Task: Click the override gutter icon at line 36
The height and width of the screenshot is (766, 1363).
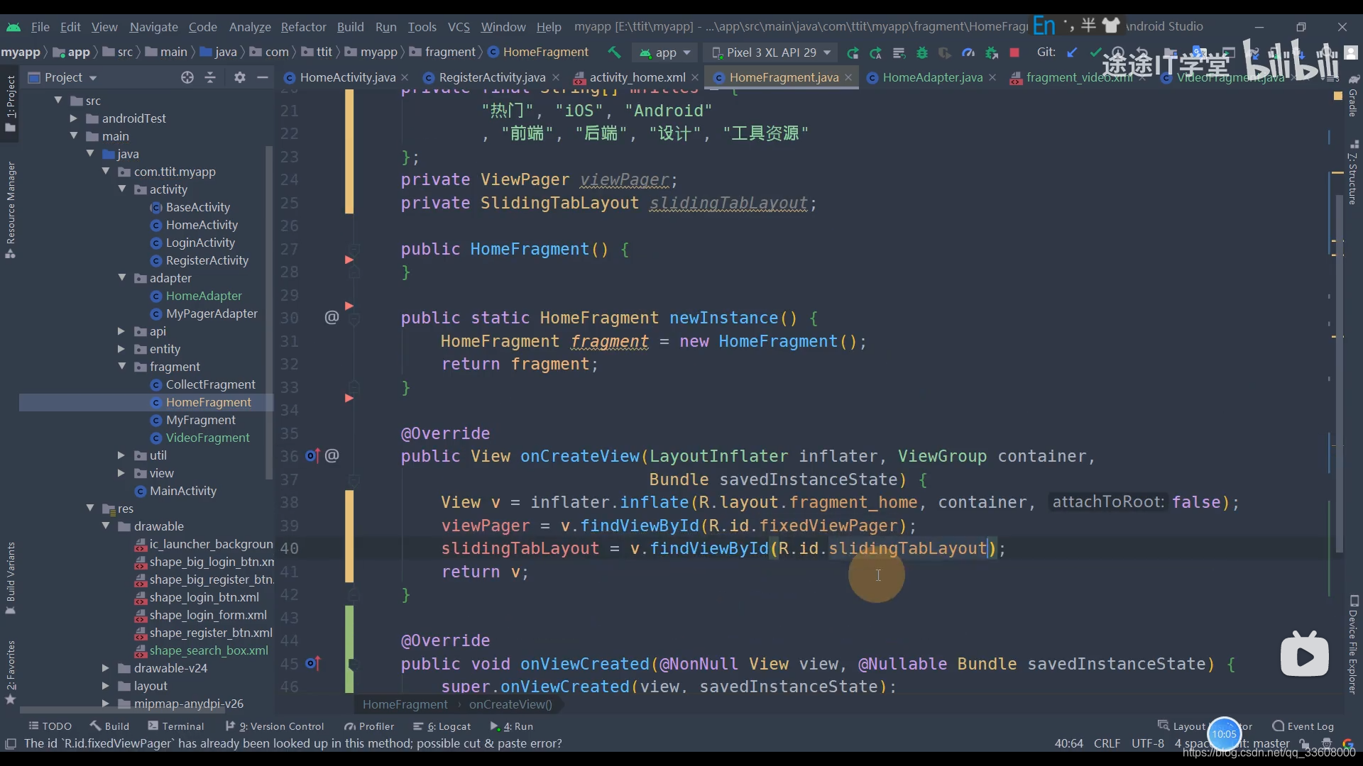Action: point(312,455)
